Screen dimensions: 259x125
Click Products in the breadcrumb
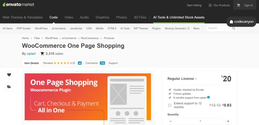[109, 38]
